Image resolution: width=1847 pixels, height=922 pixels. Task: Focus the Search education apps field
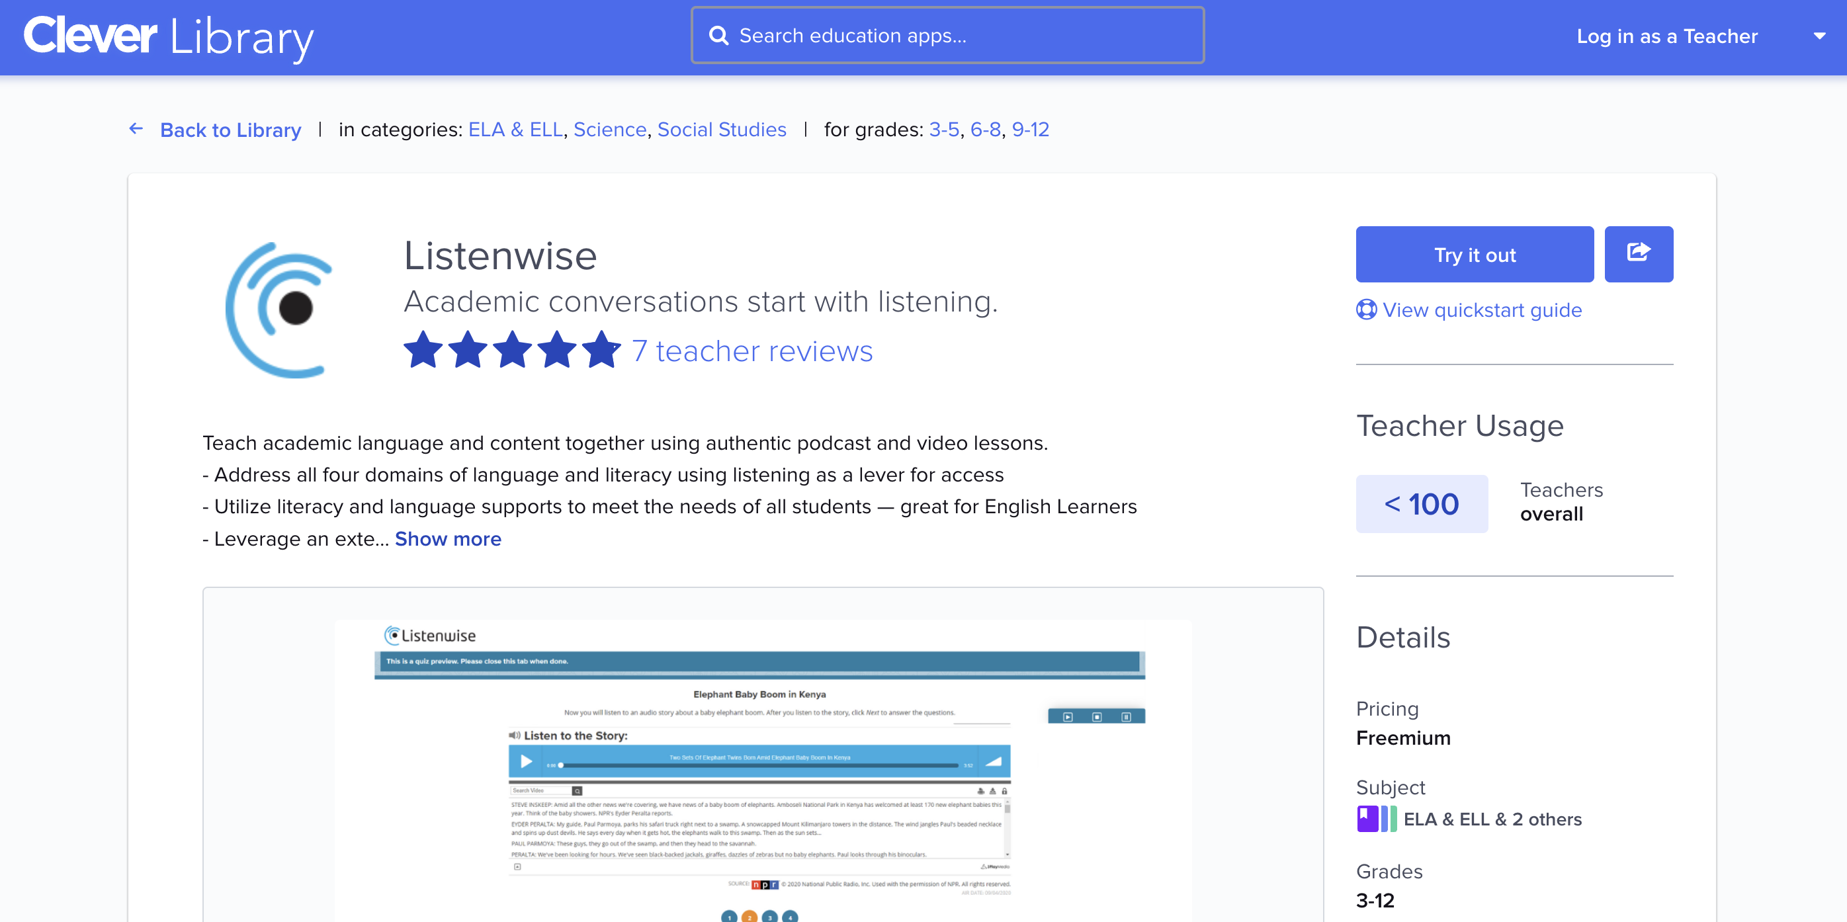[x=947, y=35]
